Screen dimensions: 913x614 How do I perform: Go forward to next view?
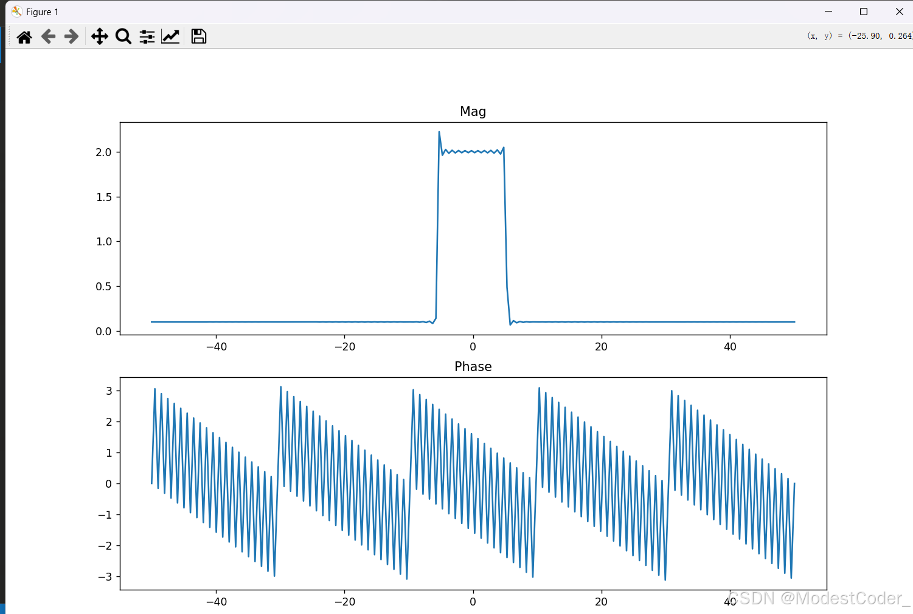coord(71,37)
